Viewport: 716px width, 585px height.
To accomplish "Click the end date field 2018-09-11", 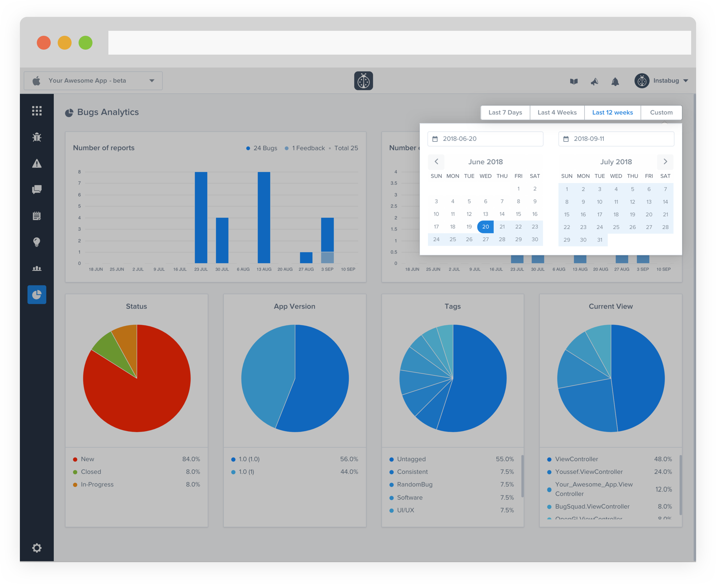I will (x=616, y=139).
